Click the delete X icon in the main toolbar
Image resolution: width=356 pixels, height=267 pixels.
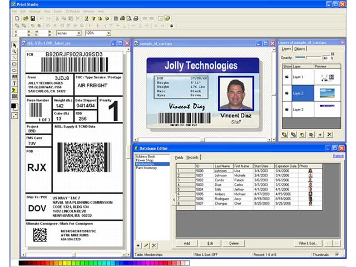point(78,18)
